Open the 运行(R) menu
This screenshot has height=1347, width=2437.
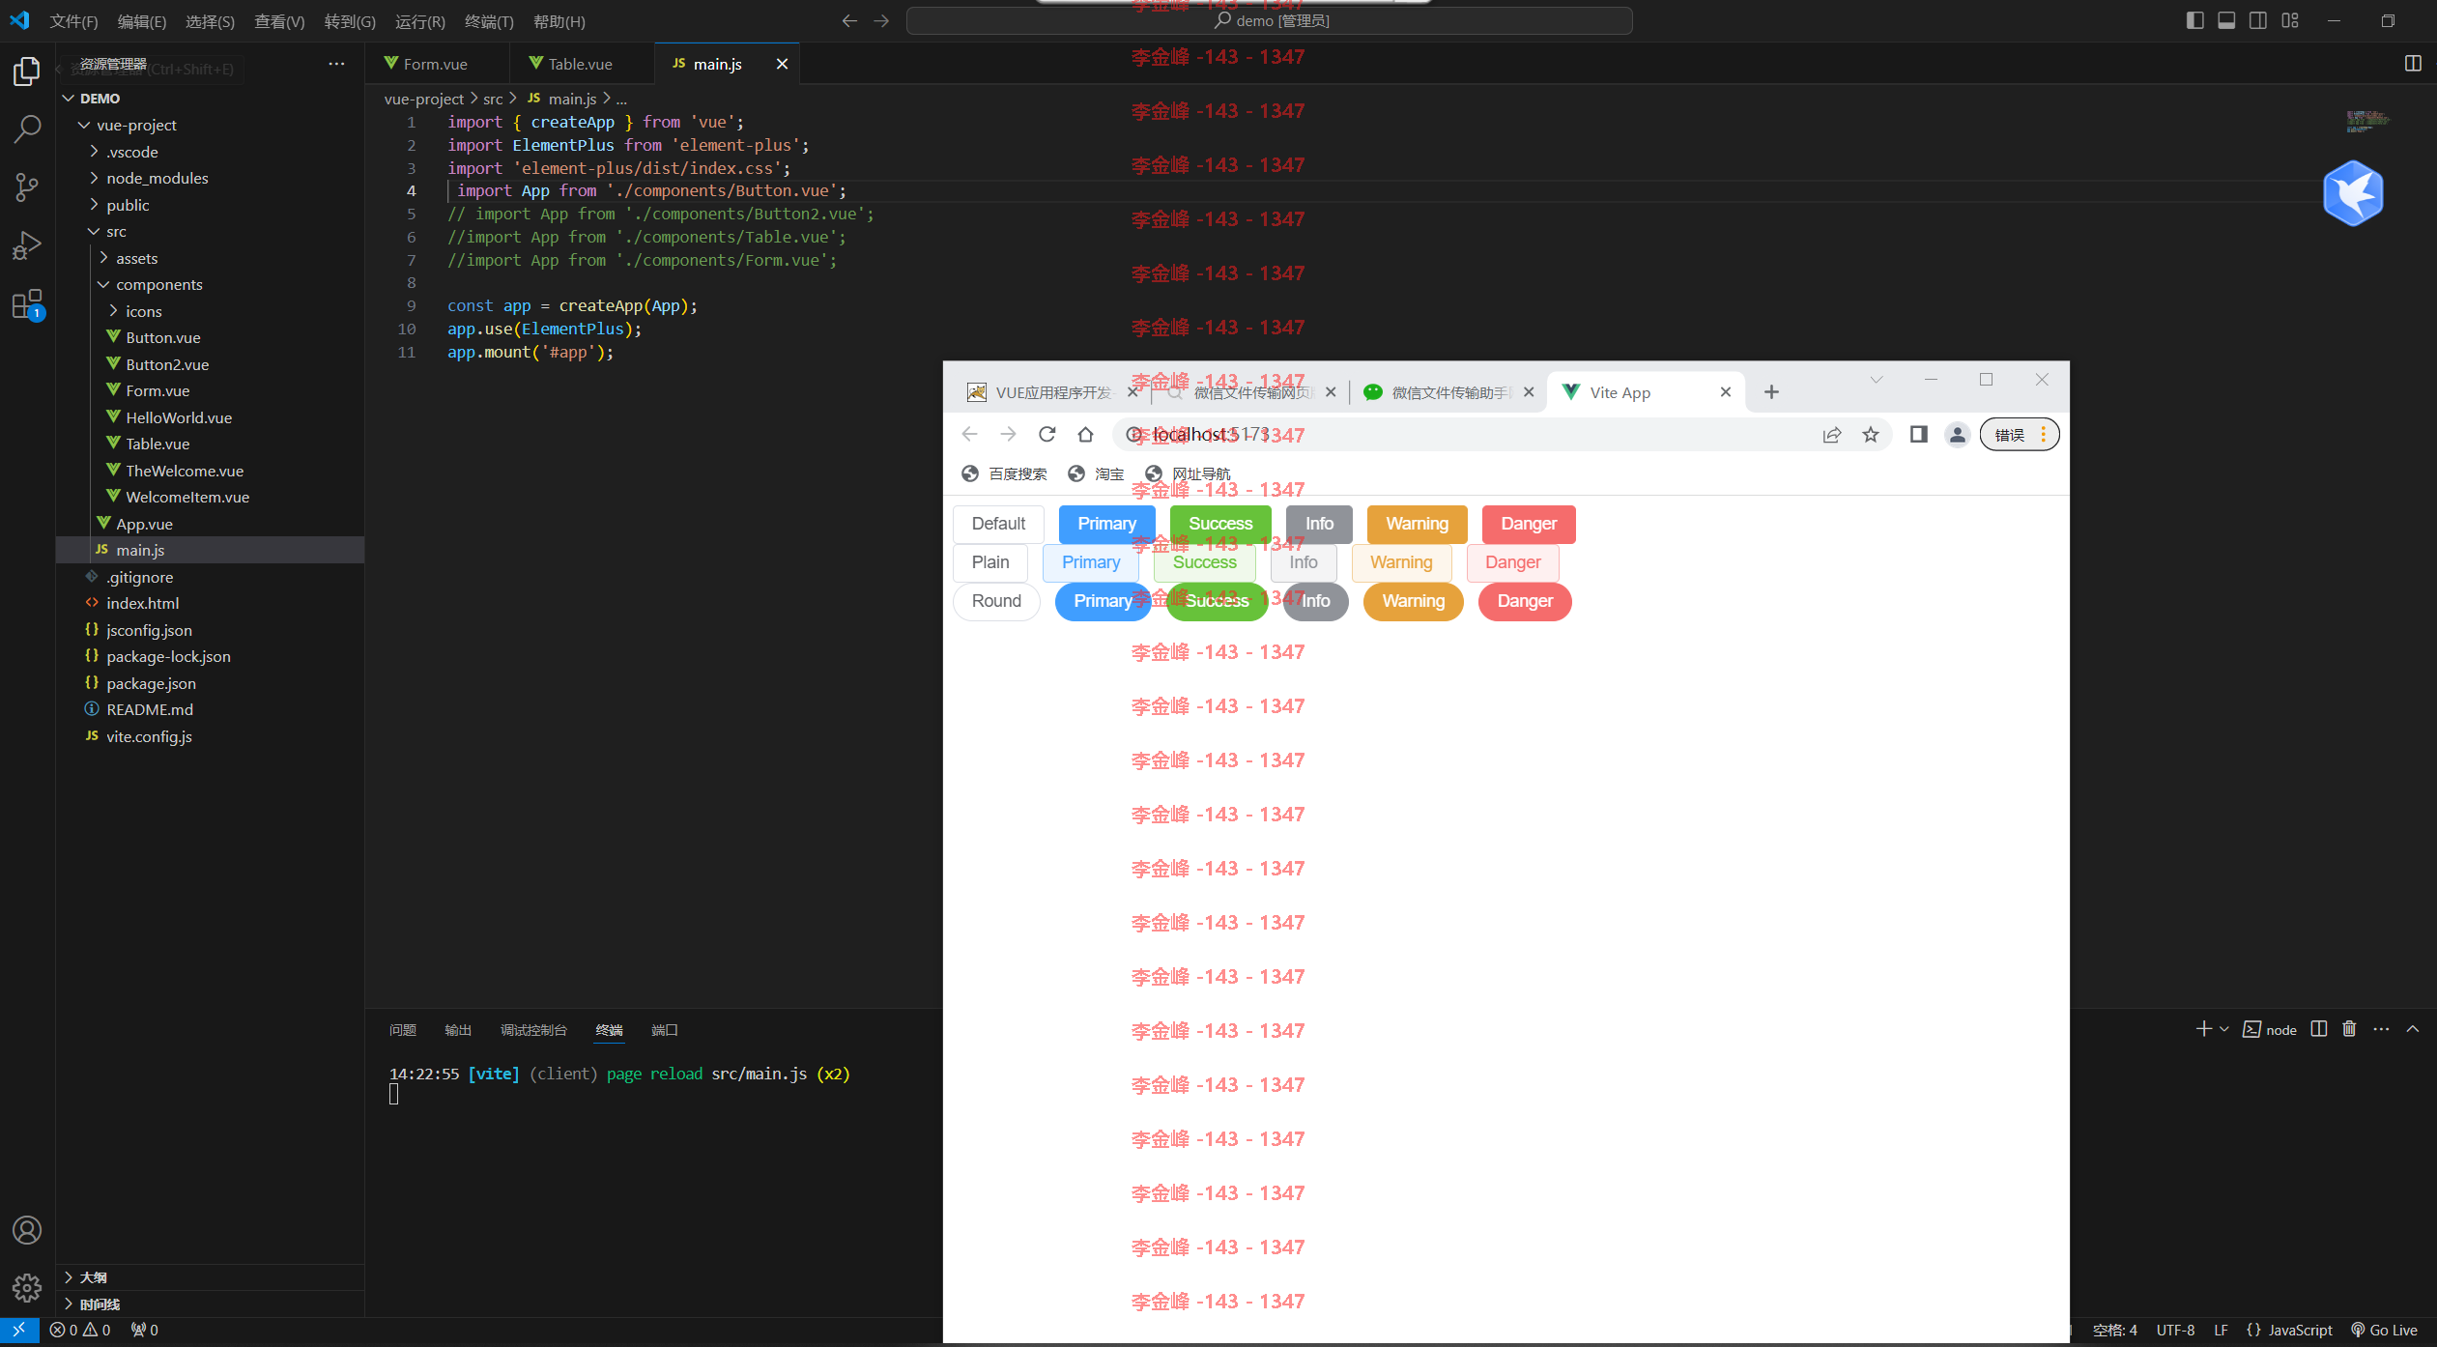(420, 21)
